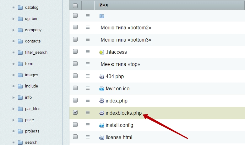Click the PHP file icon beside 404.php
Screen dimensions: 245x145
click(x=101, y=76)
